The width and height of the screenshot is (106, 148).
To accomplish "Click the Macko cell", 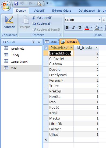I will click(61, 118).
